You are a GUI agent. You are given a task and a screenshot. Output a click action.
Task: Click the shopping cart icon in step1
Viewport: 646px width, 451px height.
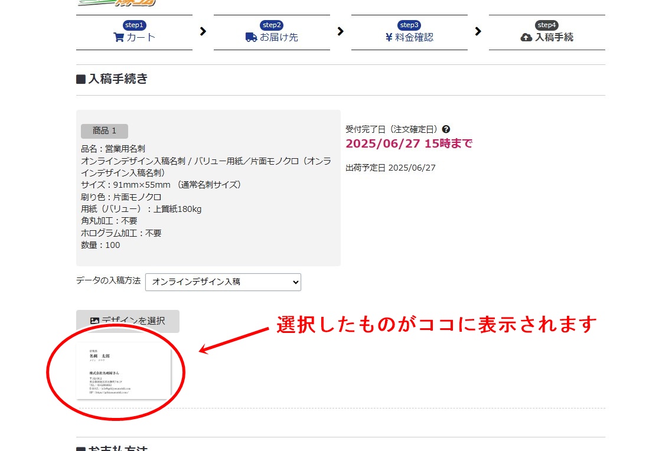(119, 37)
